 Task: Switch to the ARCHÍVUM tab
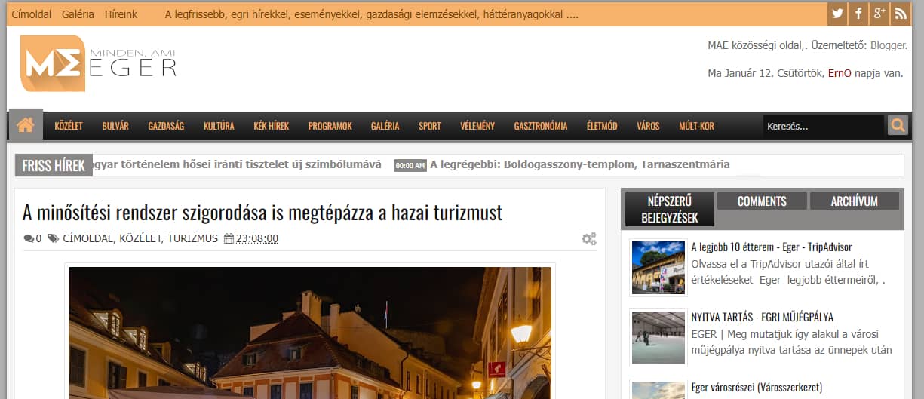tap(855, 201)
